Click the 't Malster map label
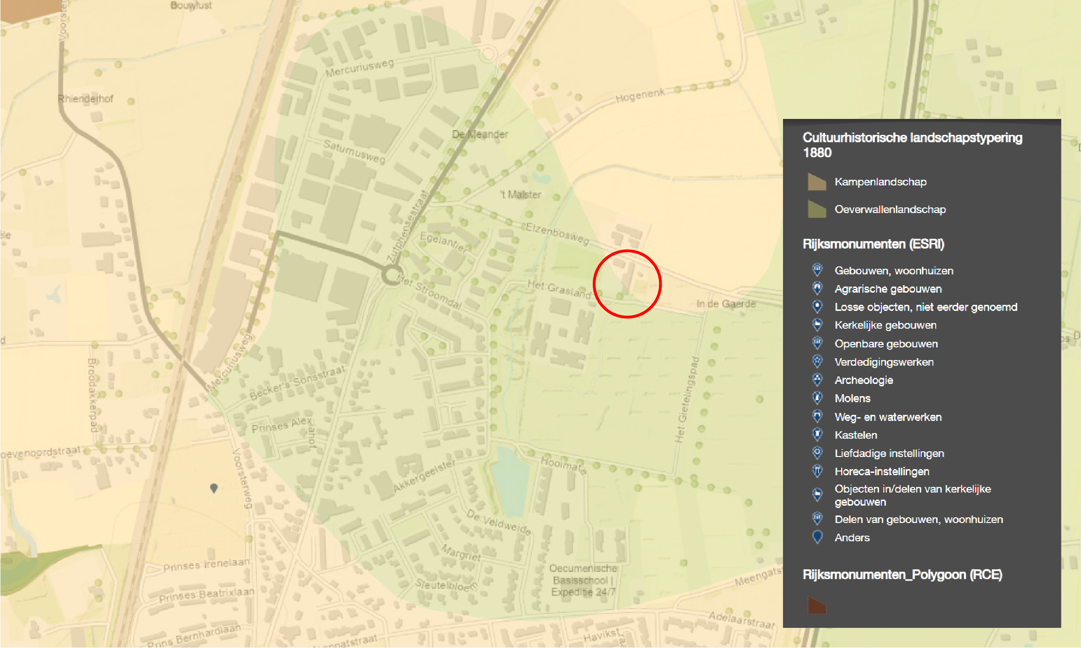Image resolution: width=1081 pixels, height=648 pixels. click(x=521, y=194)
